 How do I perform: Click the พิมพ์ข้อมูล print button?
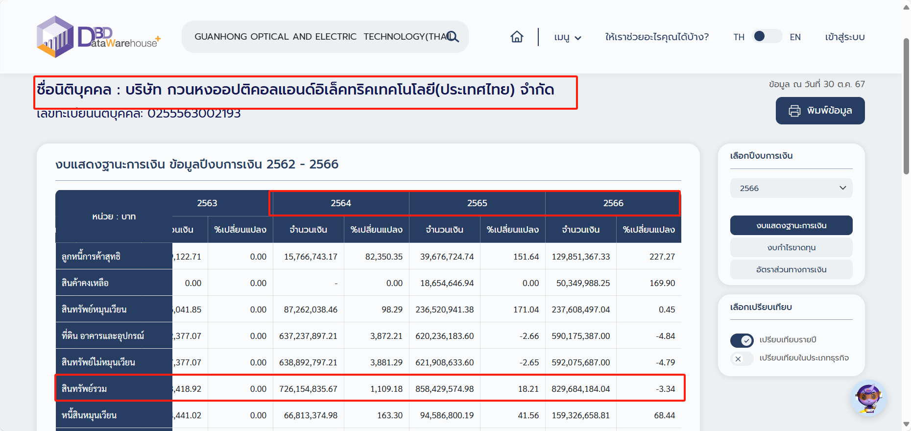point(820,111)
